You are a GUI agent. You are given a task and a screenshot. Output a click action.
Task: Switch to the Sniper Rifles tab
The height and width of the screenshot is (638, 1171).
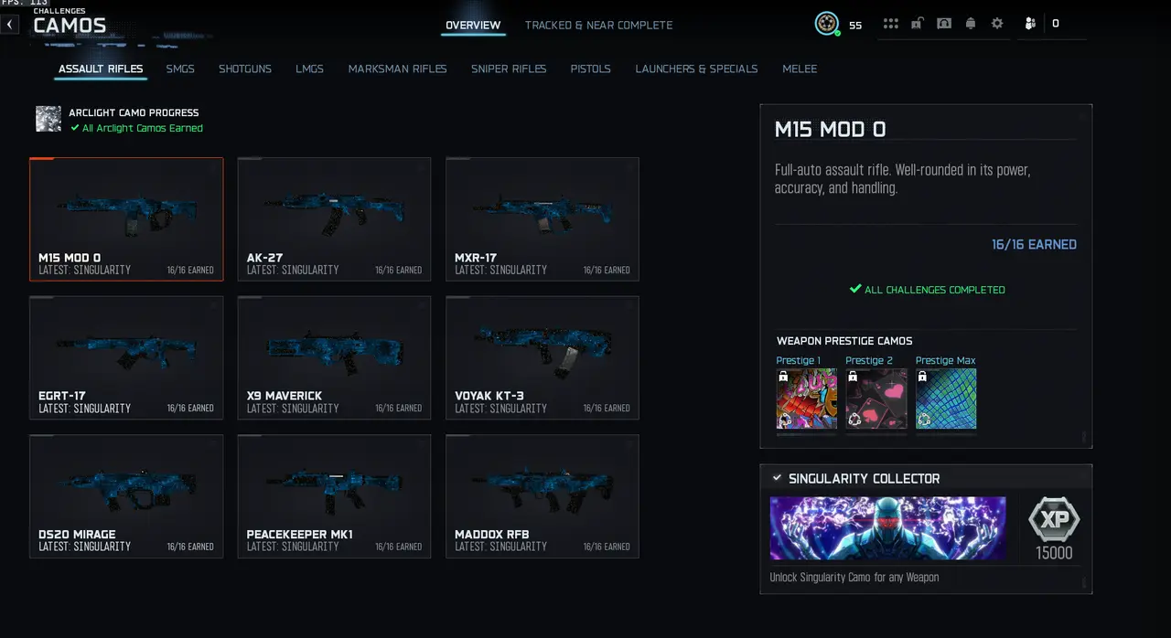[509, 69]
